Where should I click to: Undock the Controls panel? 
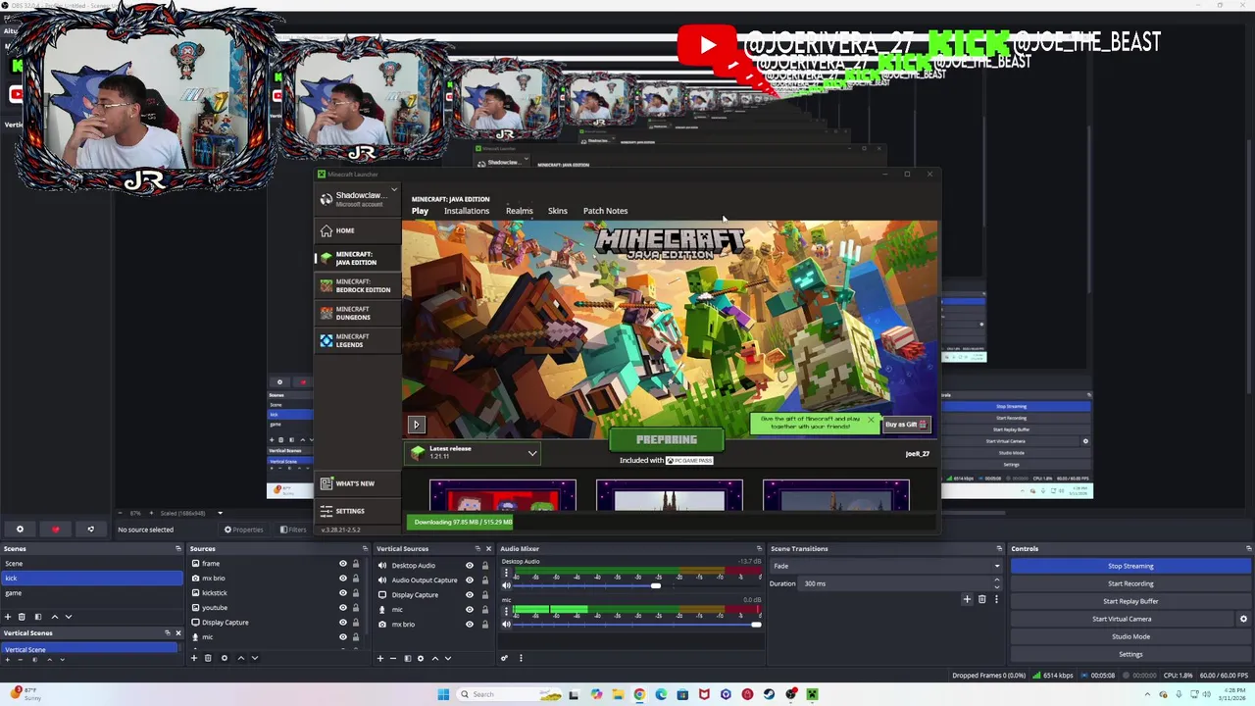(x=1248, y=549)
